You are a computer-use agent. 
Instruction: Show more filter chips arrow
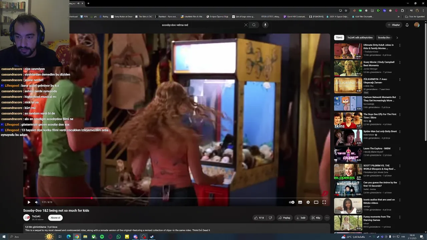397,38
